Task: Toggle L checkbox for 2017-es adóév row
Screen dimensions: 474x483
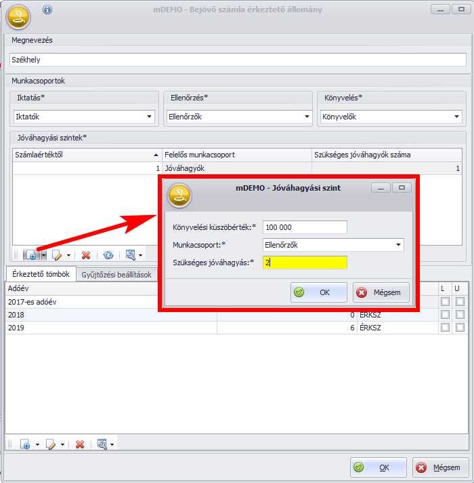Action: click(x=445, y=302)
